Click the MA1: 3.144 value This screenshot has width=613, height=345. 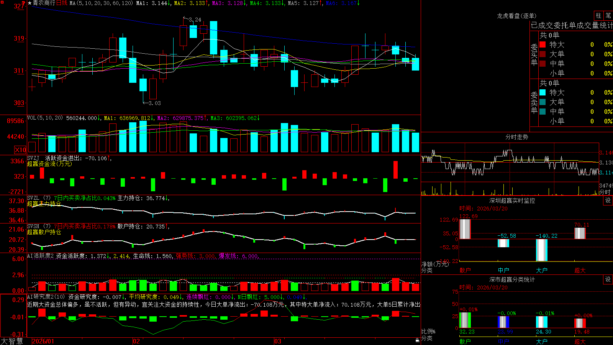point(154,3)
